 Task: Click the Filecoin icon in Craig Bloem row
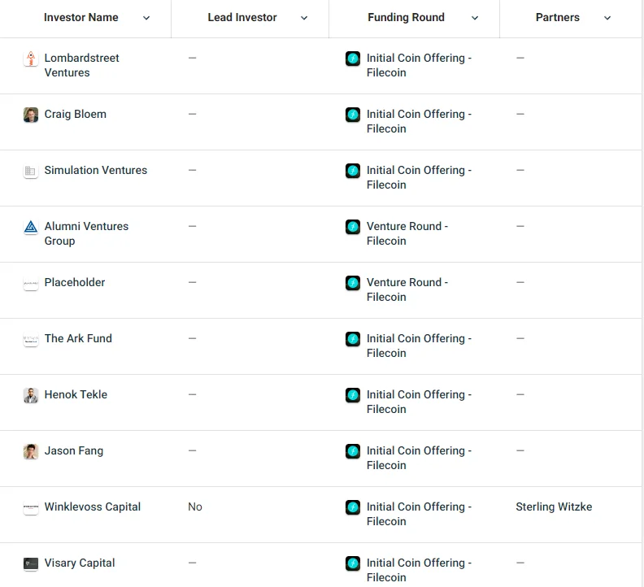pos(353,115)
